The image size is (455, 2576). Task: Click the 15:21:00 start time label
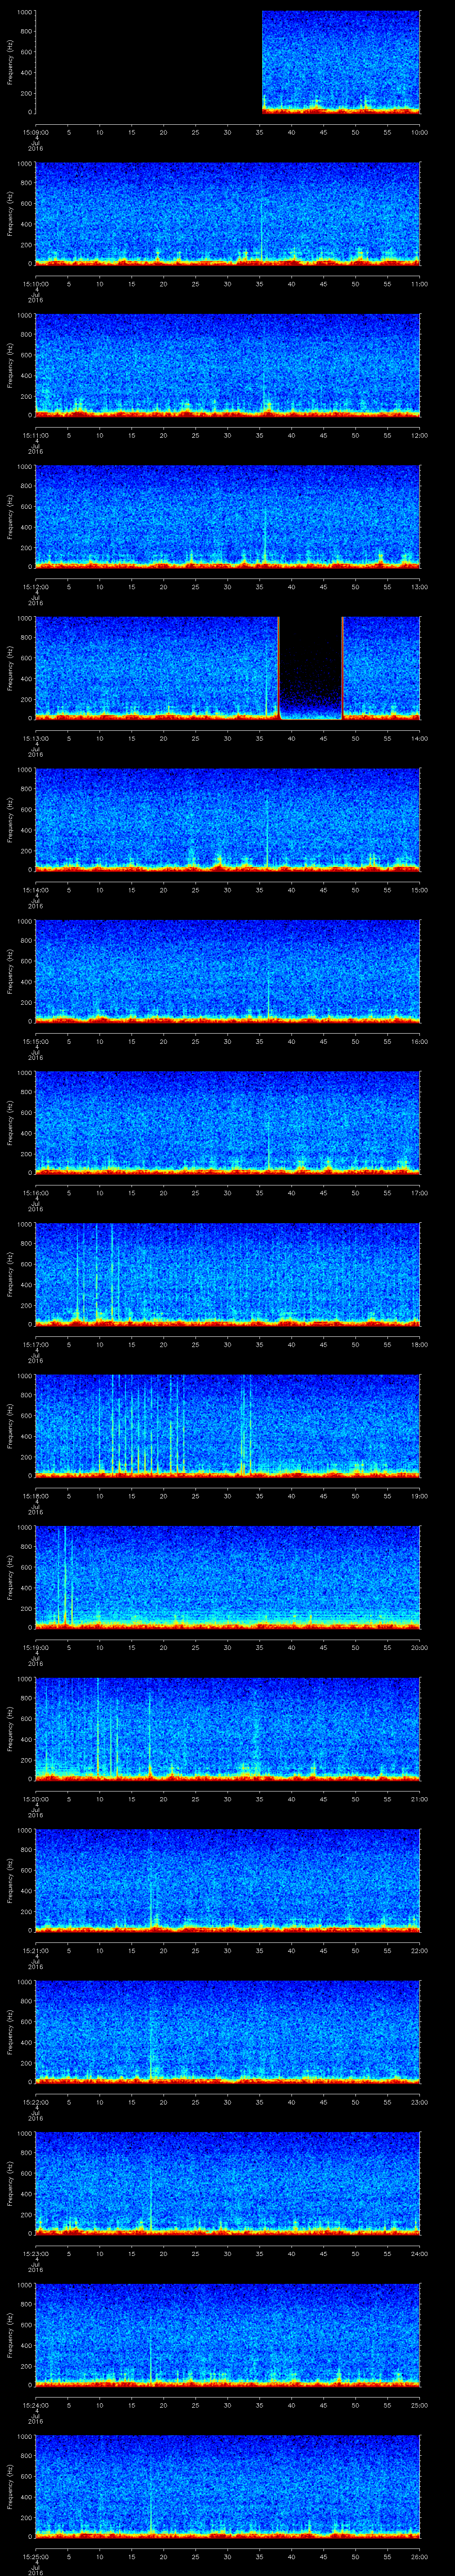pyautogui.click(x=35, y=1950)
